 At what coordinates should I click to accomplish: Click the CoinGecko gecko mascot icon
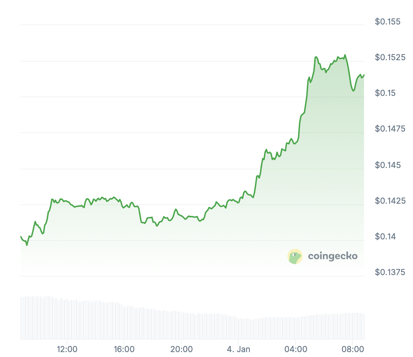click(x=295, y=257)
